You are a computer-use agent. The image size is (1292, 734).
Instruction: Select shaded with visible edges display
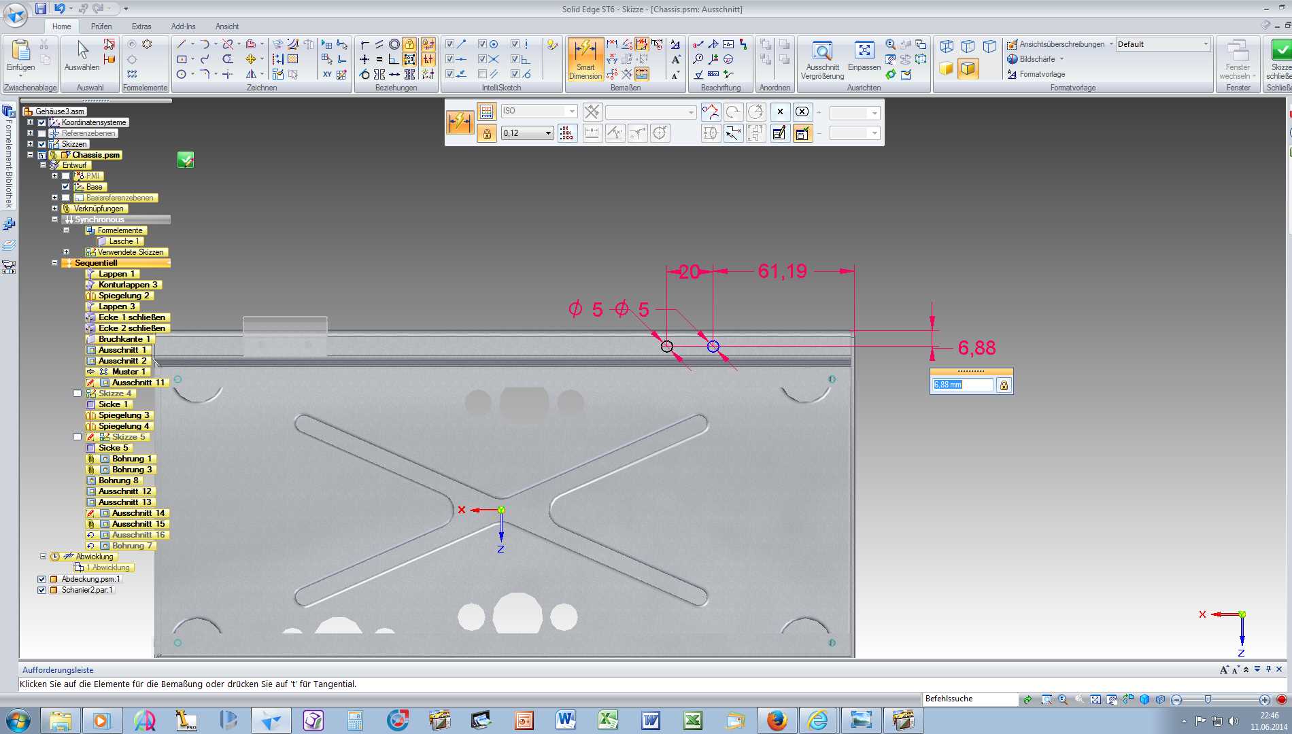coord(968,68)
